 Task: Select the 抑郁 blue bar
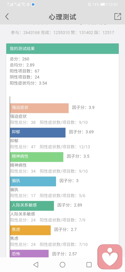tap(38, 133)
